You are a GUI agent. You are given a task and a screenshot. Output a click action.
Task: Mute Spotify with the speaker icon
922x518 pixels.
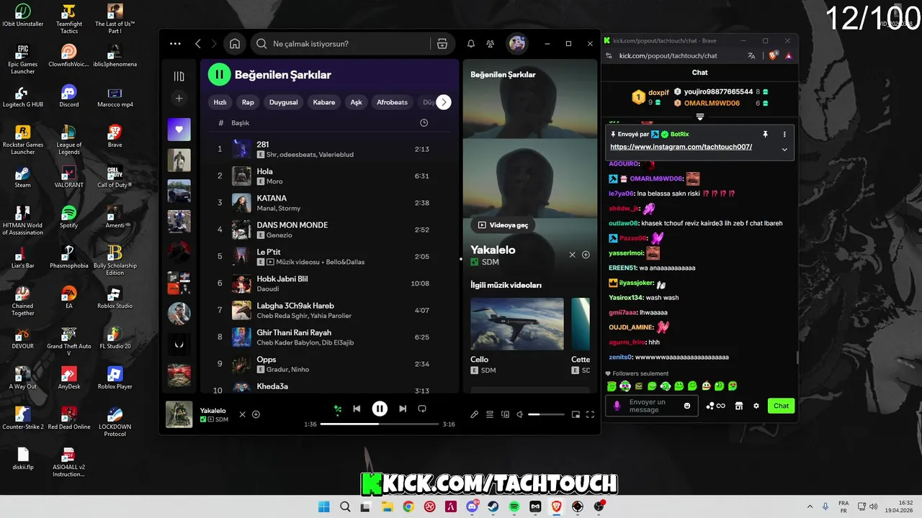pos(520,414)
